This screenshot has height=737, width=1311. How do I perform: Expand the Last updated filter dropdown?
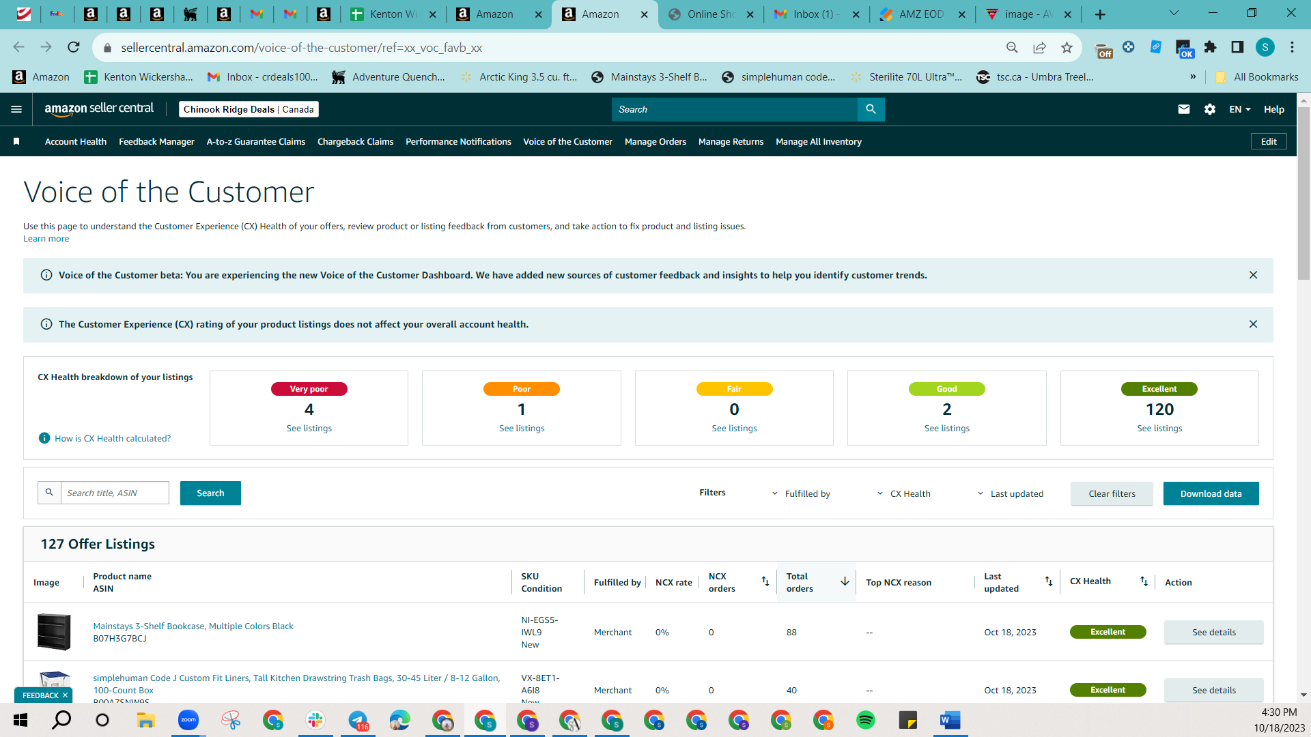(x=1010, y=493)
